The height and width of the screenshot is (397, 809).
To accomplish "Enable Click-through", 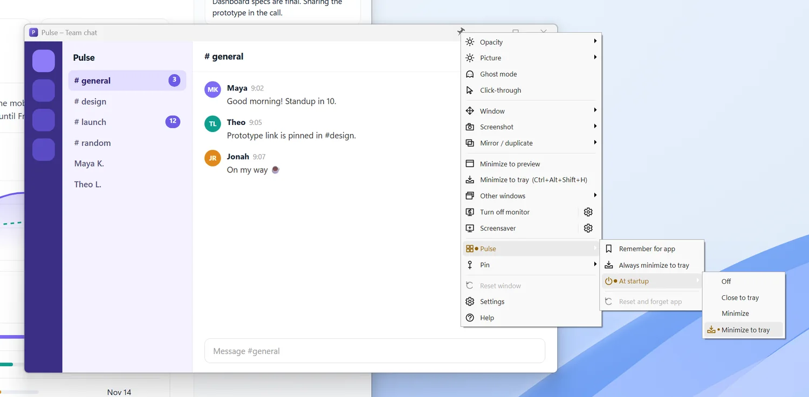I will pos(531,90).
